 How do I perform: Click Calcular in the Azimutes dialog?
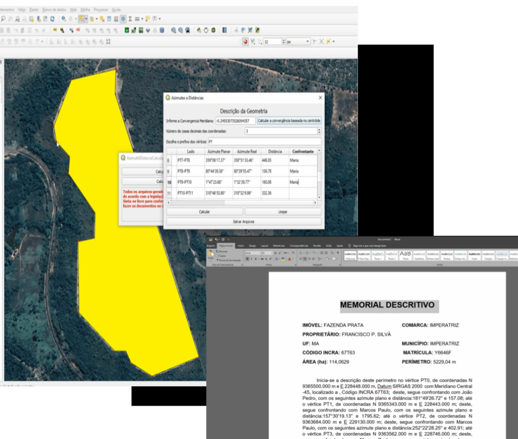tap(204, 211)
